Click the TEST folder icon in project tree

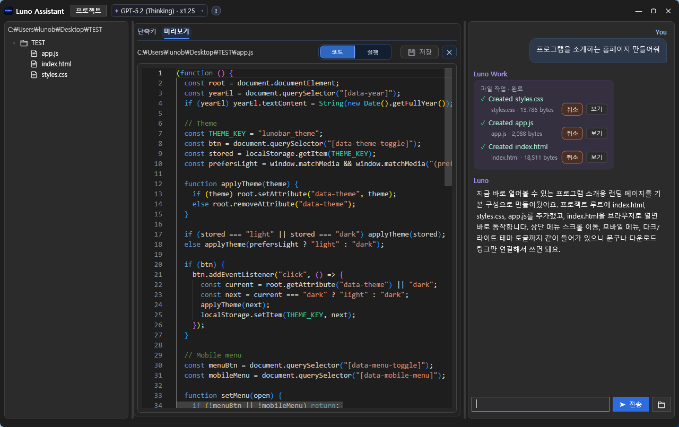pos(24,43)
